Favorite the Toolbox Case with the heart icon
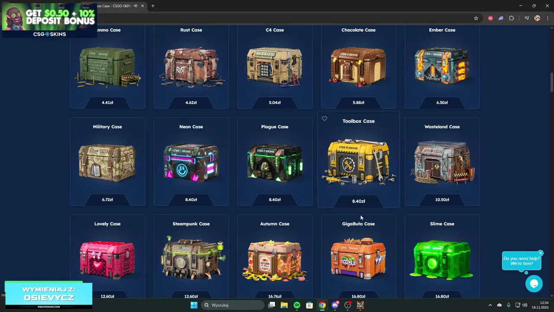The image size is (554, 312). pos(324,119)
